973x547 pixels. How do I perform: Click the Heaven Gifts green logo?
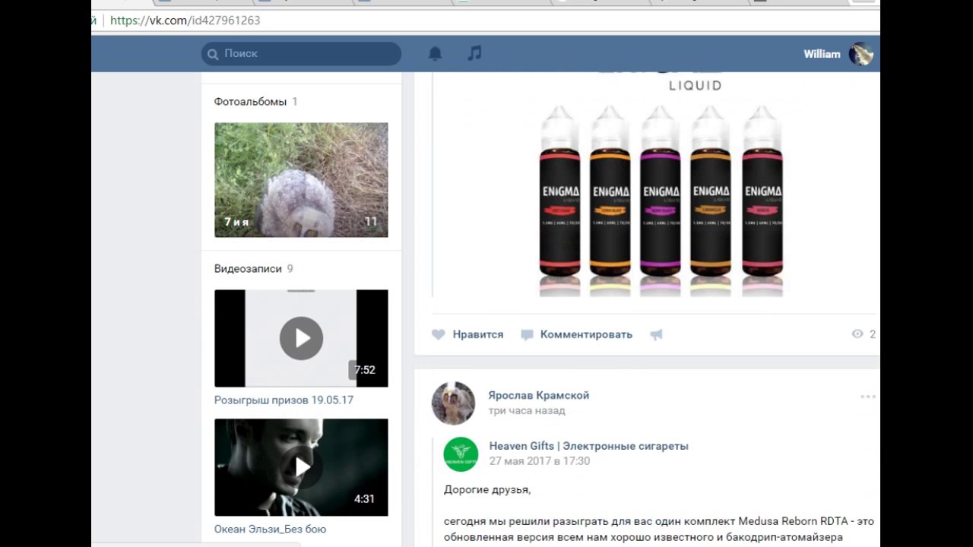pyautogui.click(x=461, y=454)
